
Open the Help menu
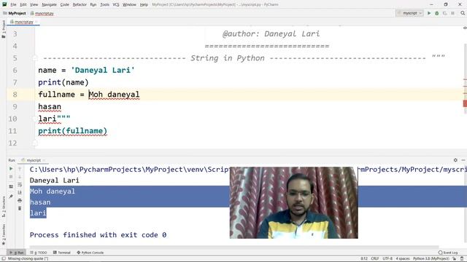click(x=144, y=4)
